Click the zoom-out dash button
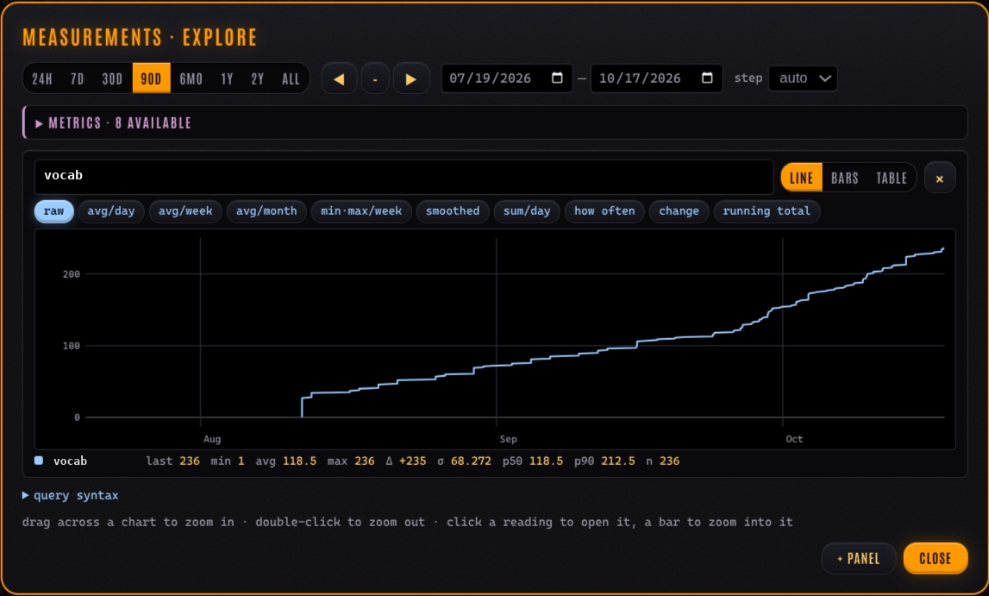This screenshot has width=989, height=596. [x=375, y=78]
